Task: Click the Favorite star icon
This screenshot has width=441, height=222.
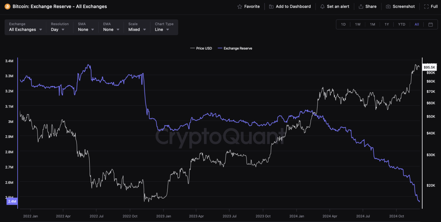Action: click(x=240, y=7)
